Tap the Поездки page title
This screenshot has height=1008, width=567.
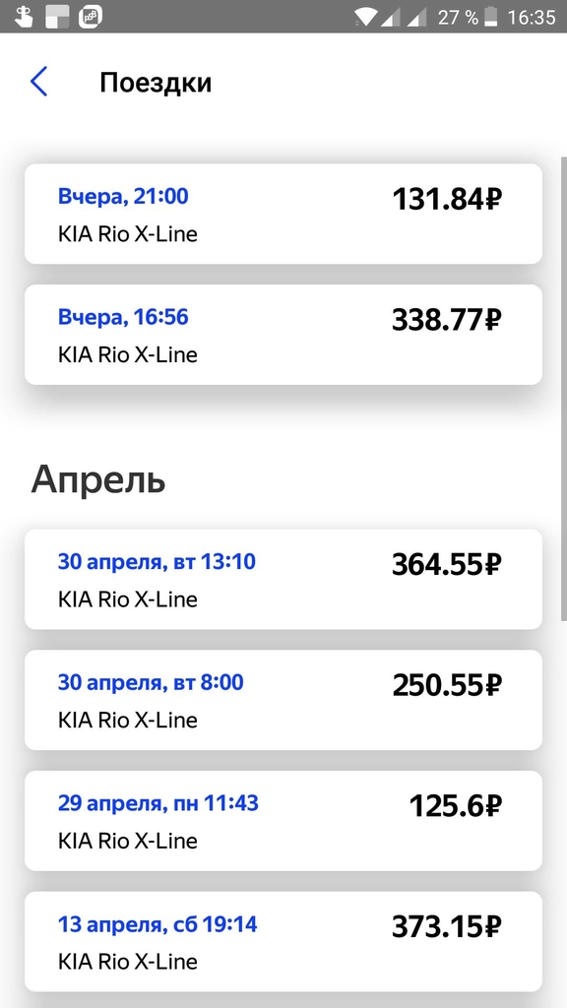pyautogui.click(x=156, y=83)
